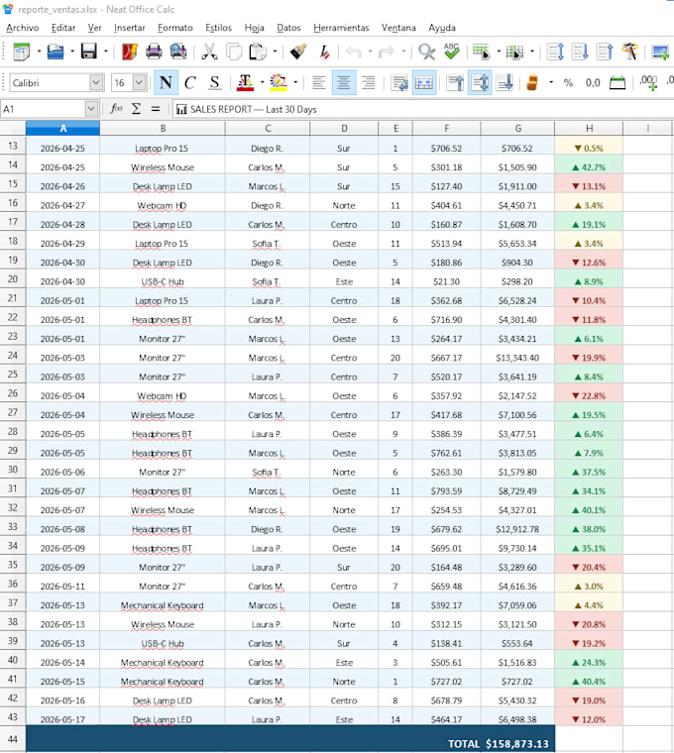This screenshot has height=753, width=674.
Task: Open print preview
Action: 178,52
